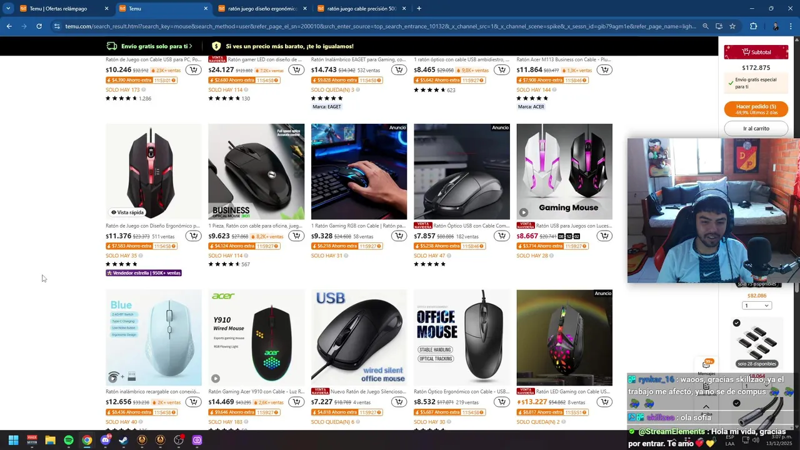Open quantity dropdown below $82.086 item
The image size is (800, 450).
pos(757,306)
